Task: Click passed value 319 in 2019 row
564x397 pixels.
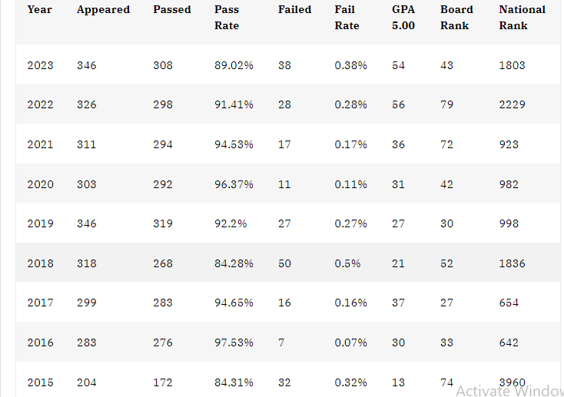Action: pos(163,223)
